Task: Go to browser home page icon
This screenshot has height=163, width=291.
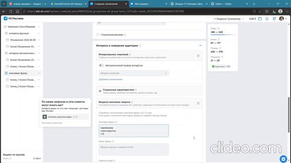Action: pos(17,11)
